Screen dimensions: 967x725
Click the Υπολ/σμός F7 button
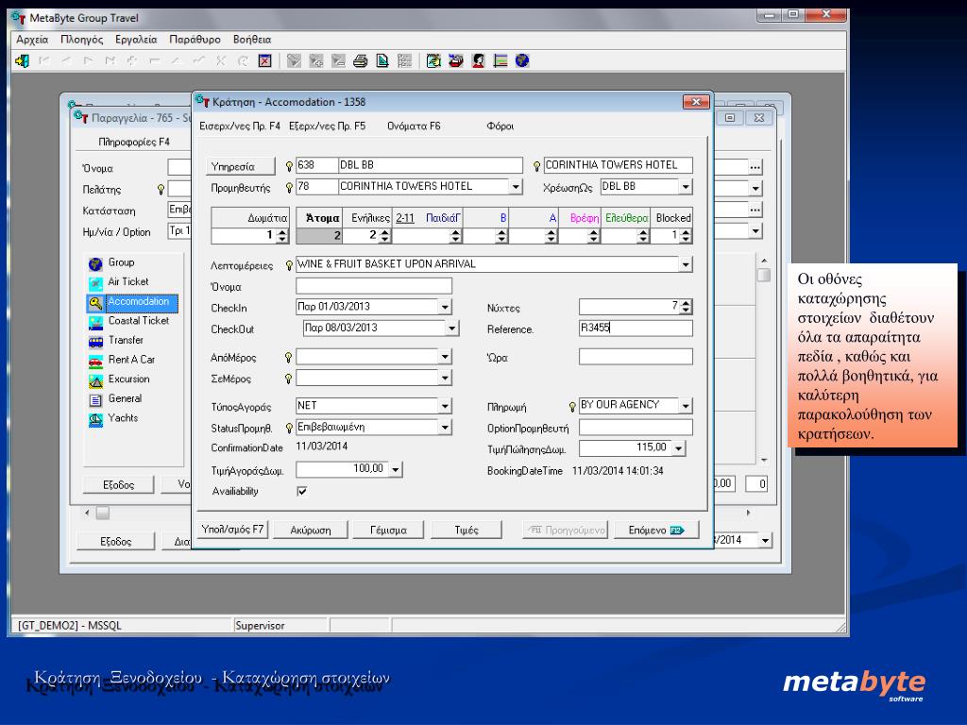coord(232,530)
